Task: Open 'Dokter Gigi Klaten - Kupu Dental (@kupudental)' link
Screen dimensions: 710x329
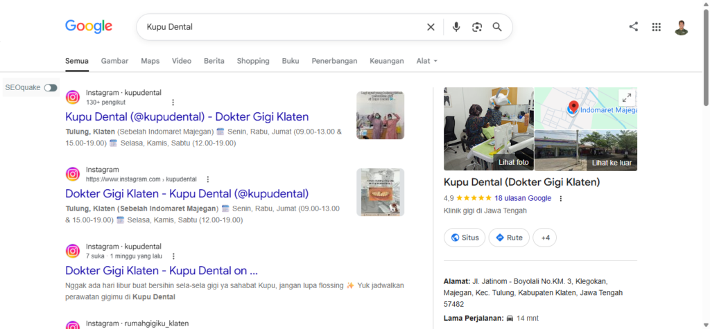Action: point(187,194)
